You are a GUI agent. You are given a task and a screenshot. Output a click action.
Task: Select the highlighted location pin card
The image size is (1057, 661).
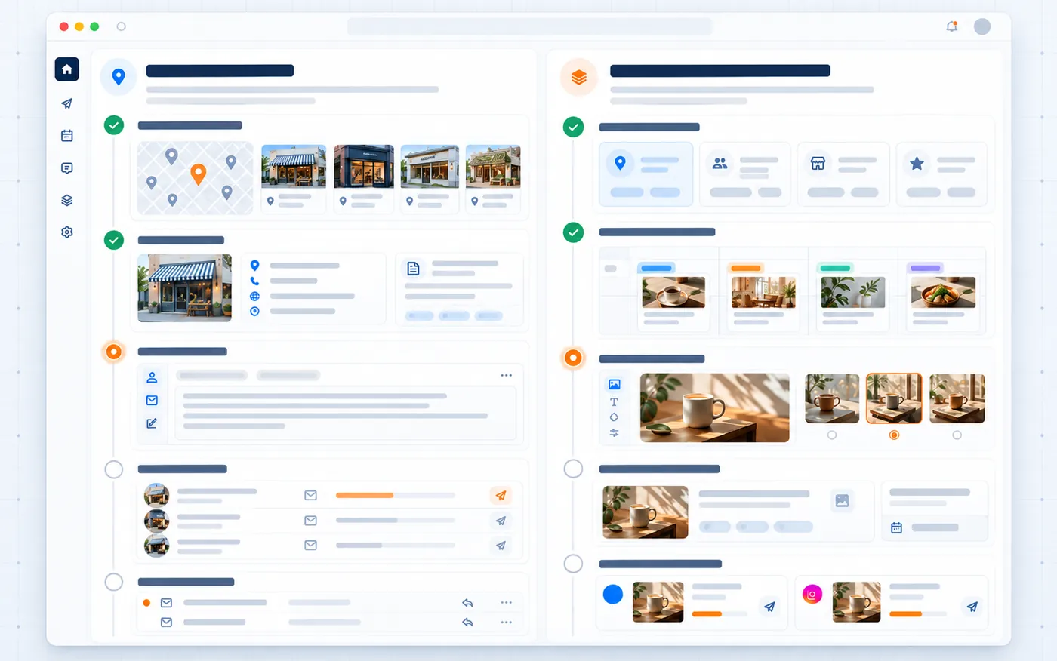coord(646,174)
